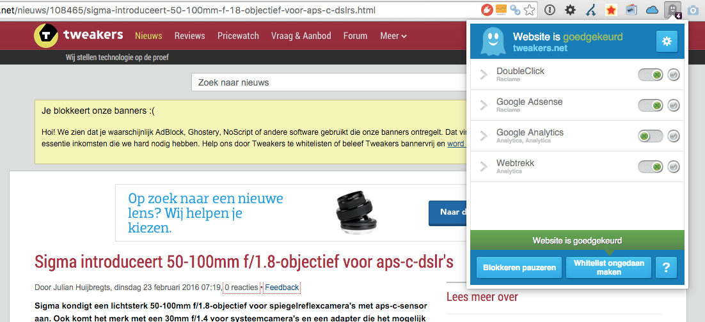Click the blue Naar button in lens banner
This screenshot has width=705, height=322.
[x=448, y=213]
